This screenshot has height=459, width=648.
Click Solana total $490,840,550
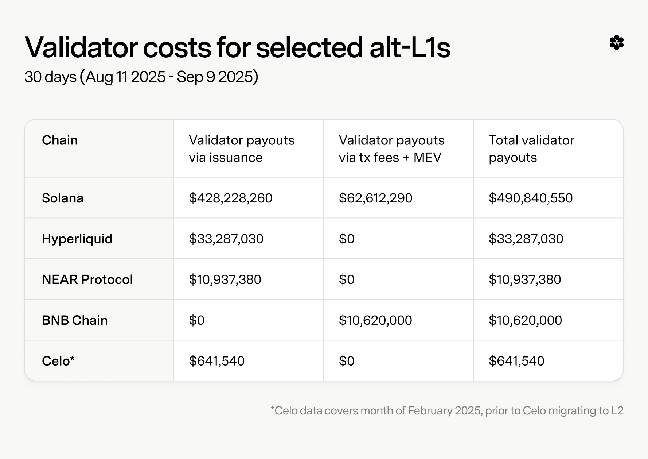point(531,198)
